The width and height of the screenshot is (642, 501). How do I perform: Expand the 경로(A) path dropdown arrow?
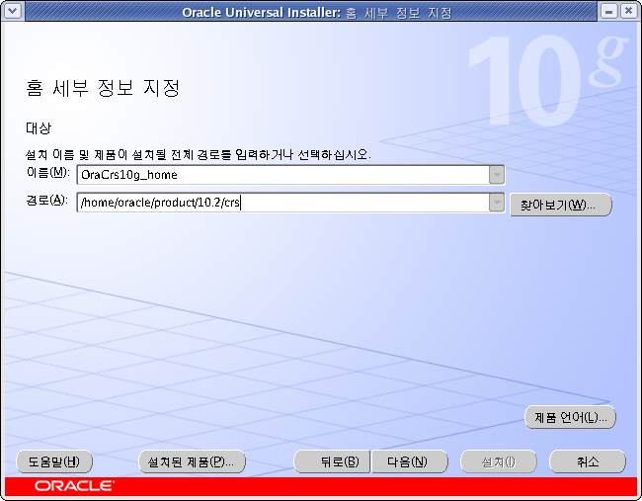496,203
